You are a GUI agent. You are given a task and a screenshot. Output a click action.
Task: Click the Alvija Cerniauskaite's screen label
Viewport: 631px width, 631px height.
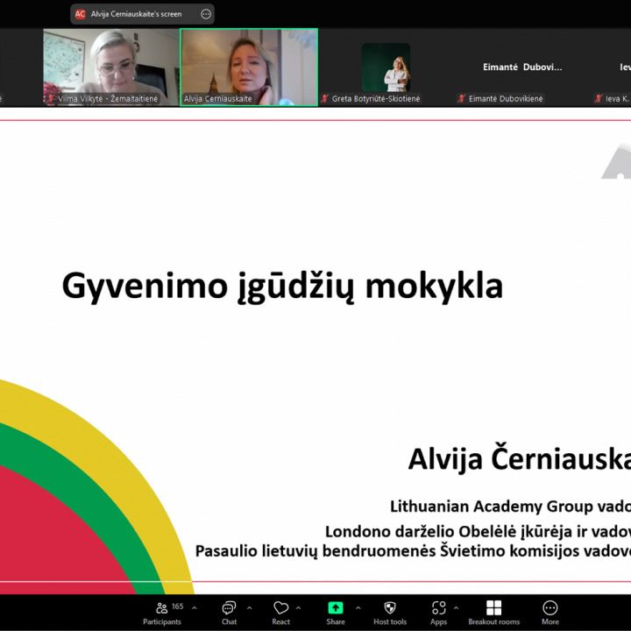[136, 14]
